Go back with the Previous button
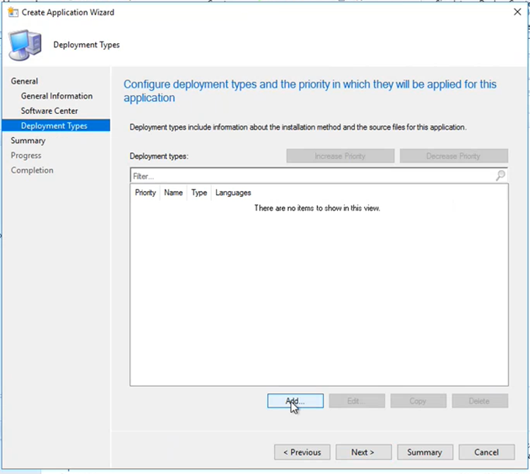Screen dimensions: 530x474 pos(302,452)
